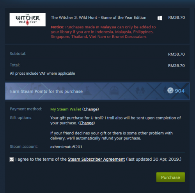
Task: Click the item price beside Windows icon
Action: click(177, 18)
